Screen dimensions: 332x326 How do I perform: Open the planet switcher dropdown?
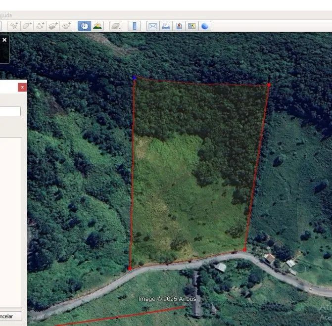(116, 26)
